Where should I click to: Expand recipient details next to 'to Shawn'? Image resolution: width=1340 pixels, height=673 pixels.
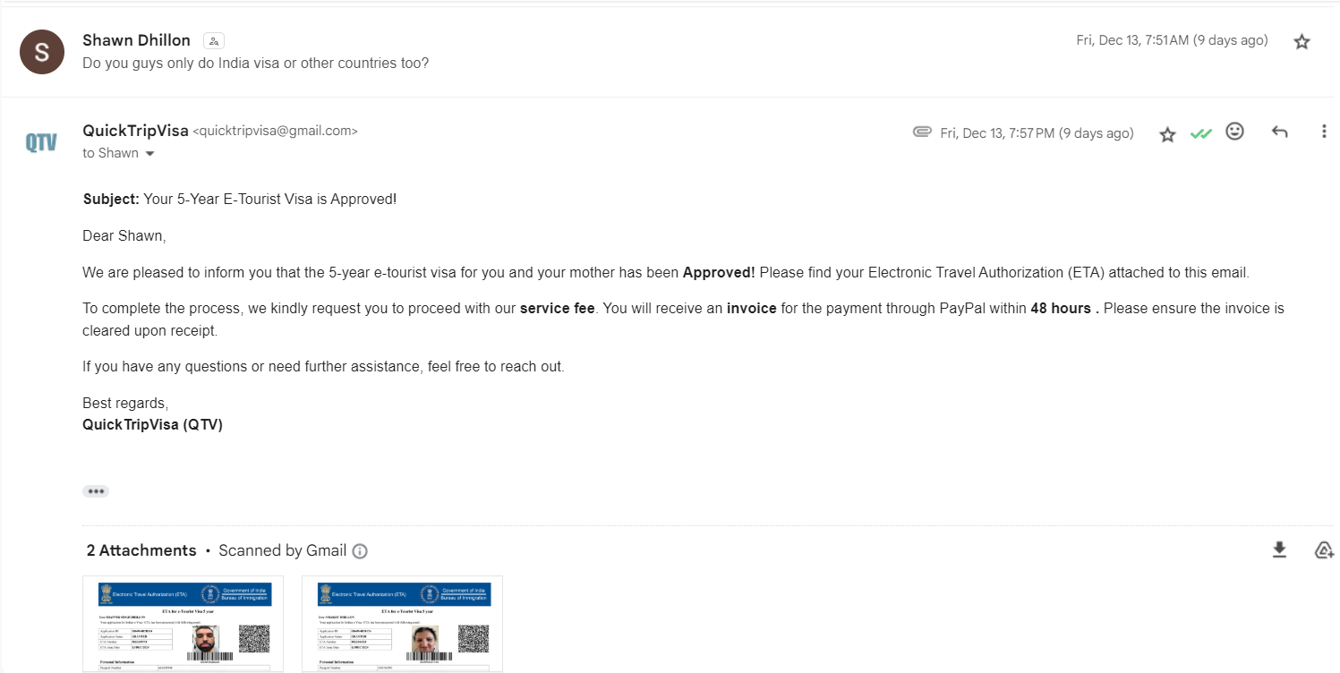click(149, 154)
